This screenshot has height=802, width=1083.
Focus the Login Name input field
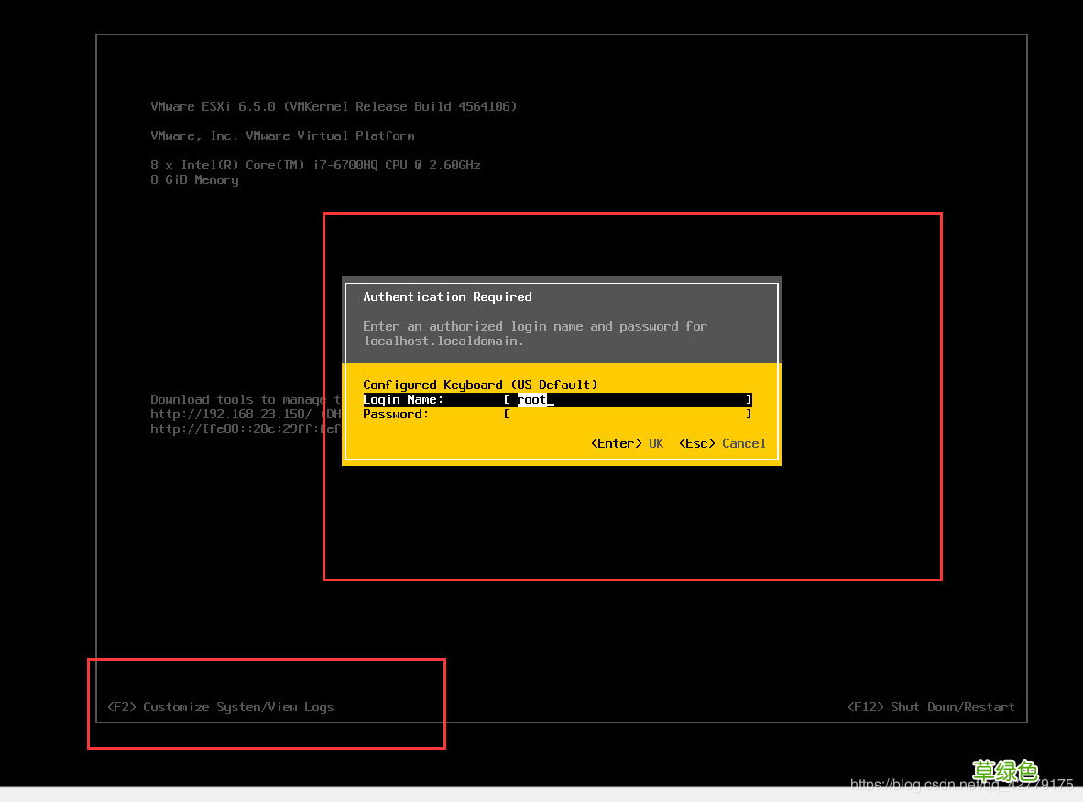627,399
